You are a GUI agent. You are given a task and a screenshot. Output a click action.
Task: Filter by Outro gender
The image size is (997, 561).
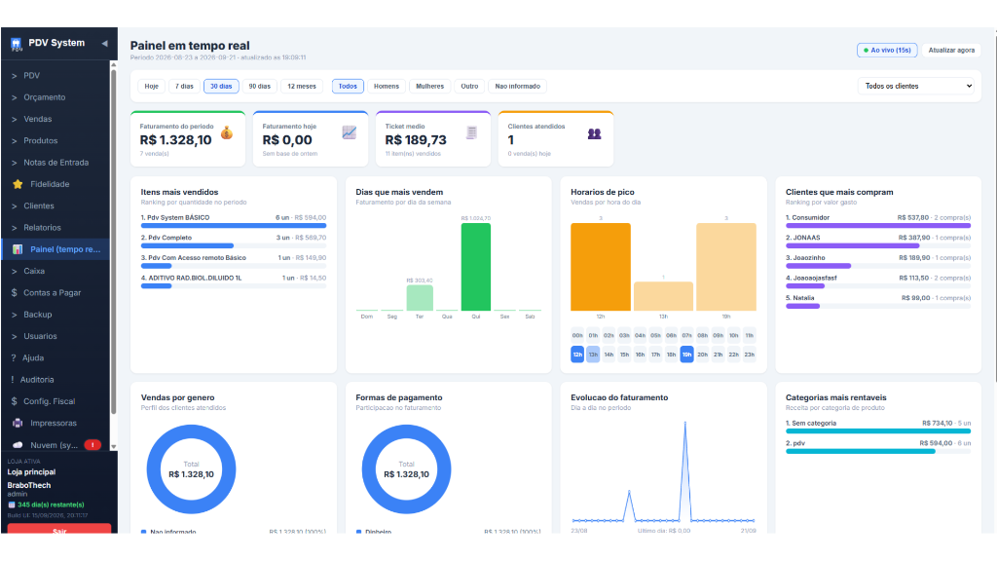pyautogui.click(x=469, y=87)
